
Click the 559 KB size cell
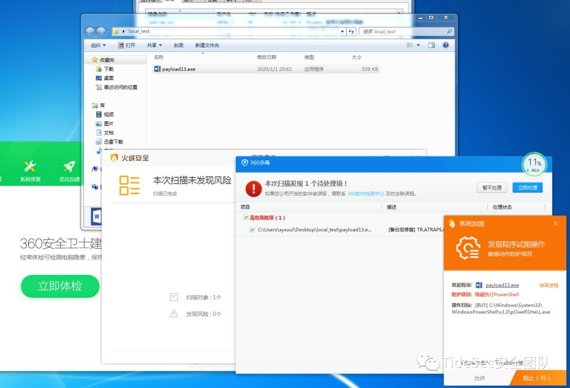click(369, 69)
